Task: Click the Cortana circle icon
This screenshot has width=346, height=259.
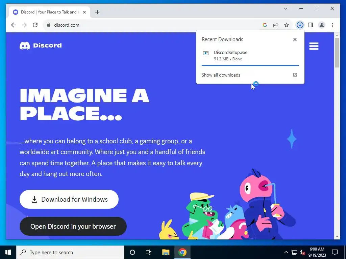Action: click(x=132, y=252)
